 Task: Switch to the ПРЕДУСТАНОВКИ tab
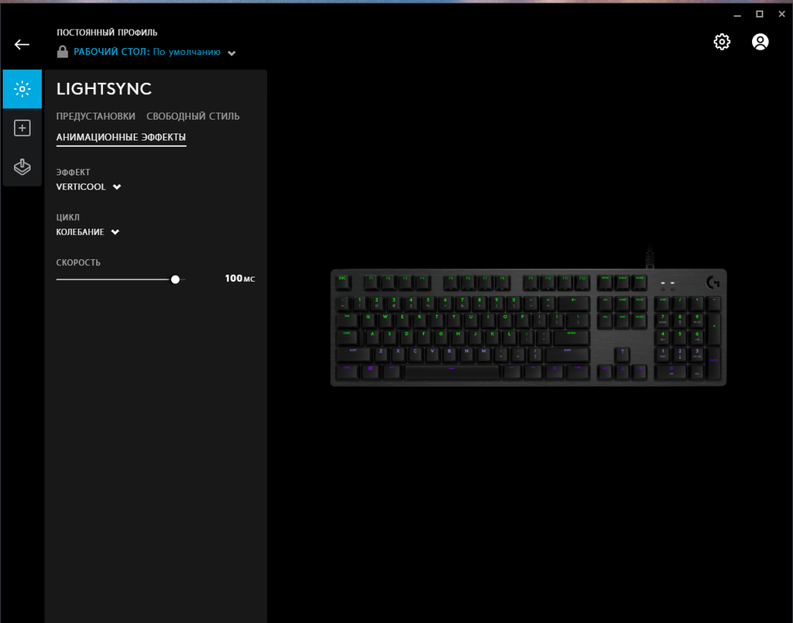[x=95, y=116]
